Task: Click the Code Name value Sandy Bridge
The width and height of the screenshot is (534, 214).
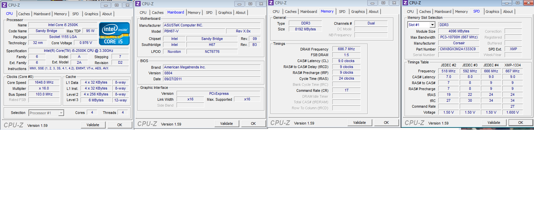Action: tap(46, 31)
